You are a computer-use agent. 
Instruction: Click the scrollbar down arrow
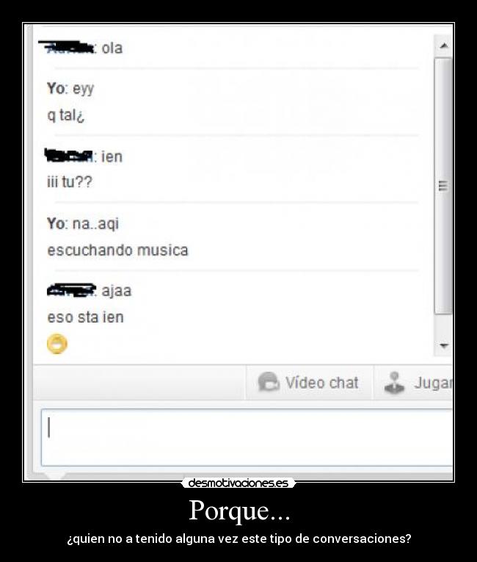444,346
